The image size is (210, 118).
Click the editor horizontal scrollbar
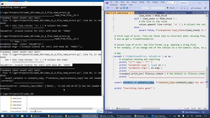[x=151, y=108]
